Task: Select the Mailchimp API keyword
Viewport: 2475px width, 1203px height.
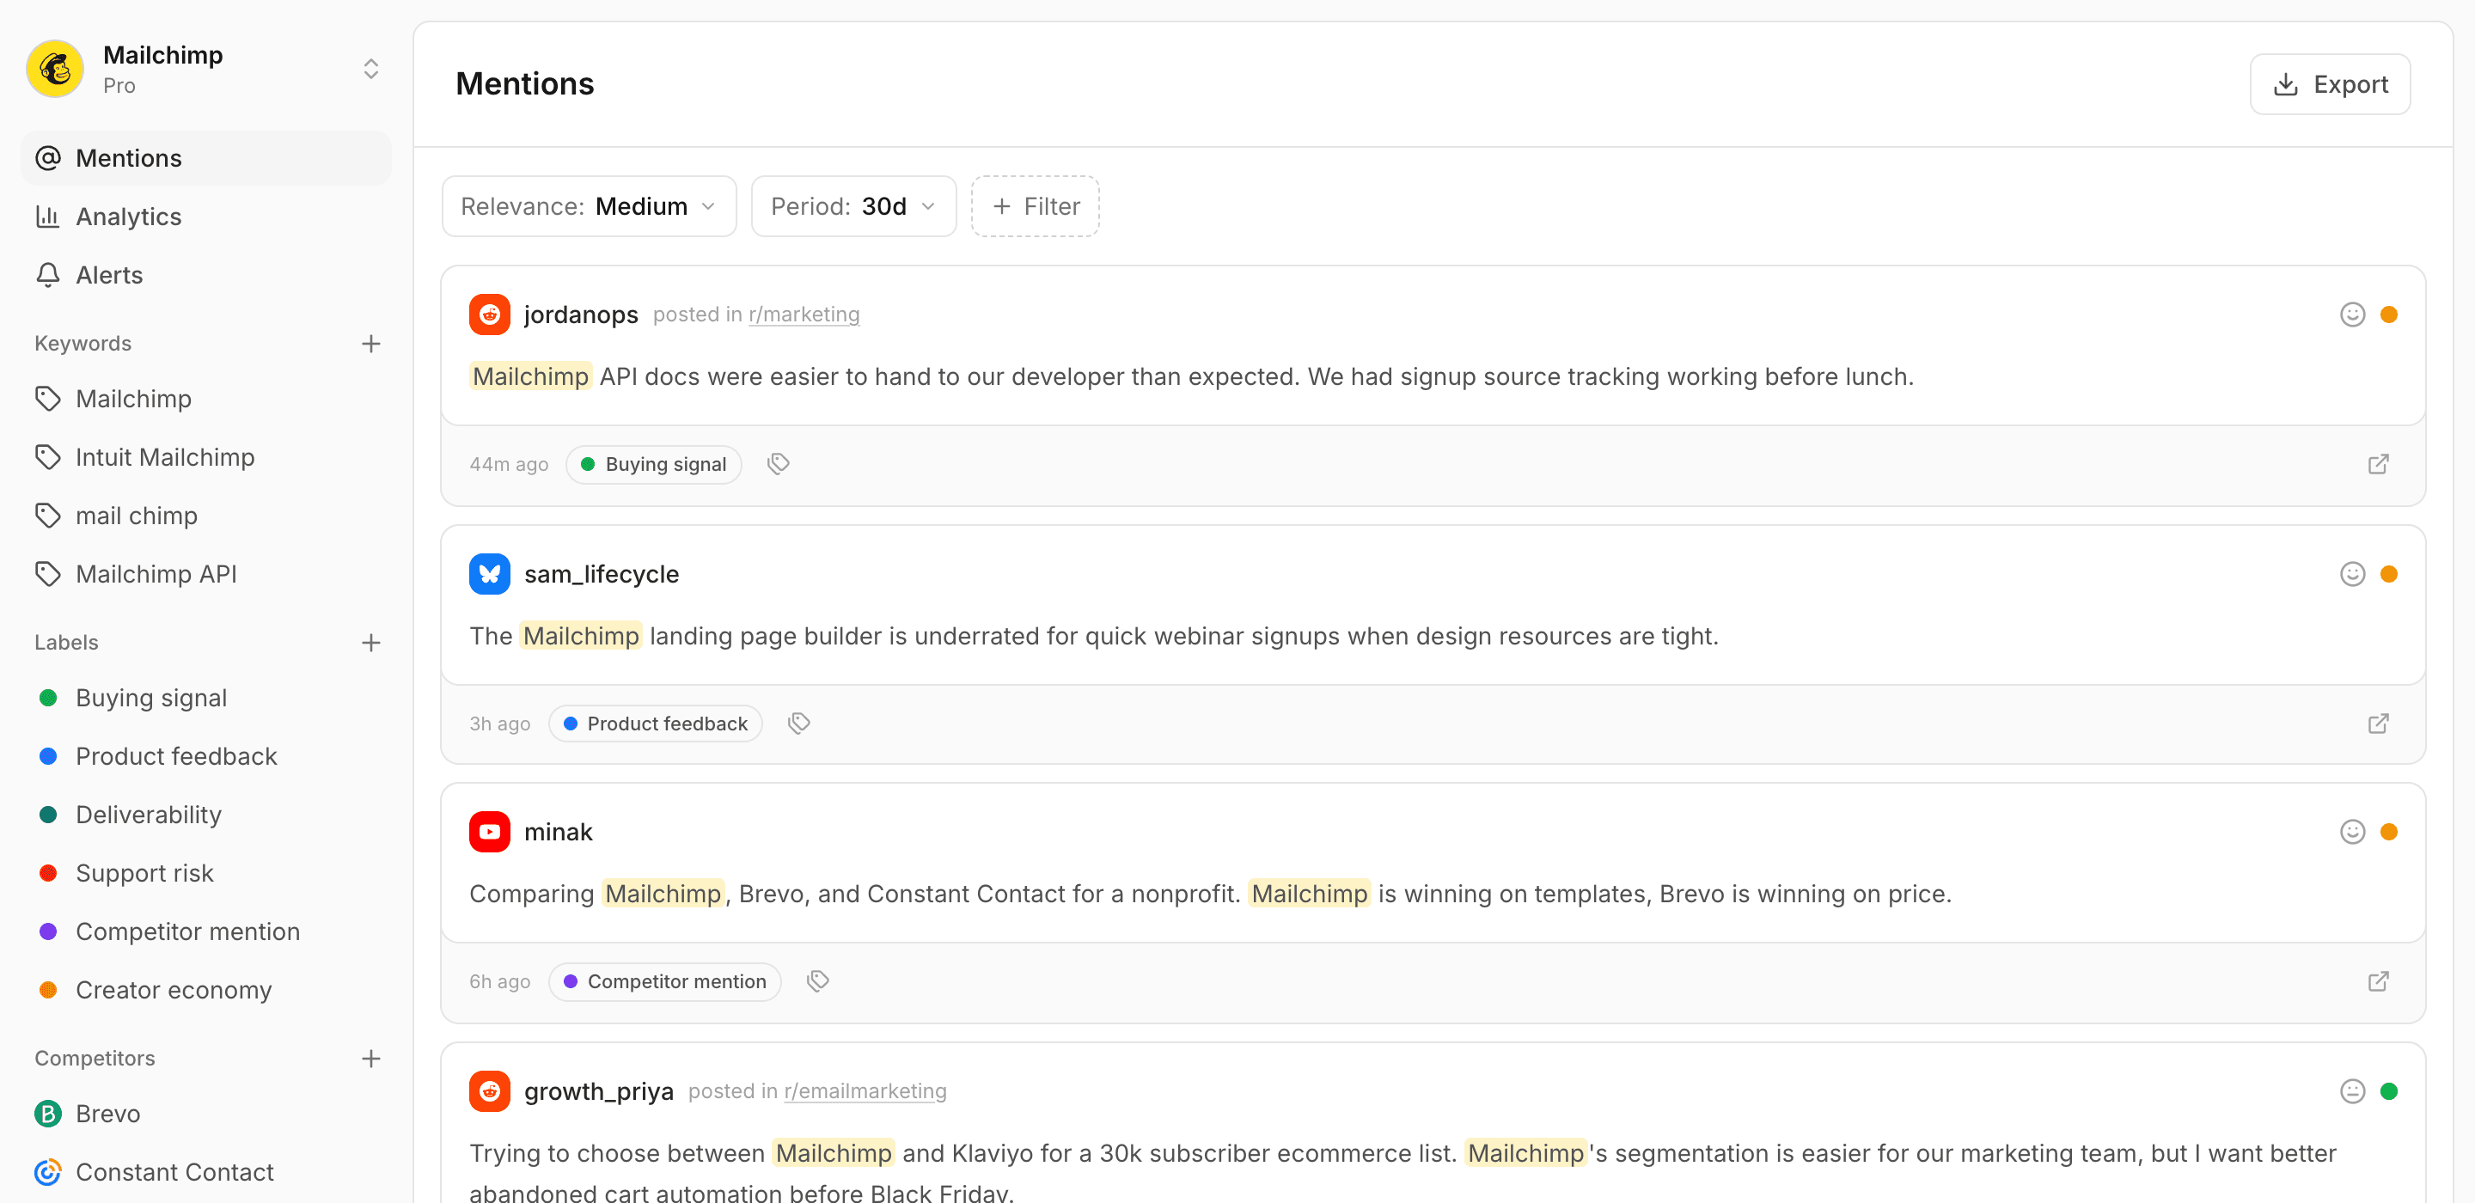Action: (205, 575)
